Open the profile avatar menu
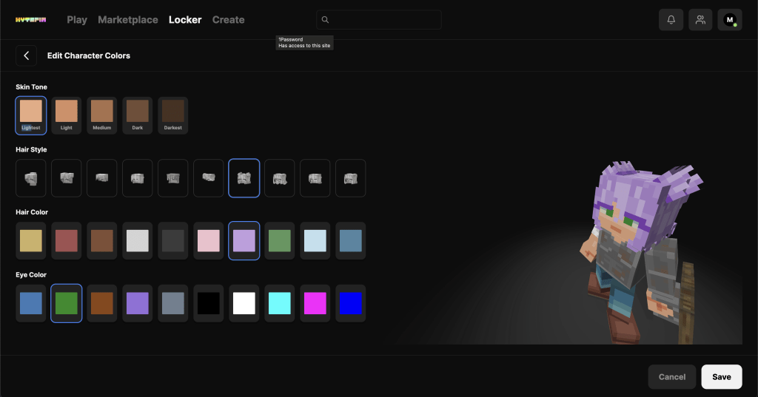758x397 pixels. [730, 20]
